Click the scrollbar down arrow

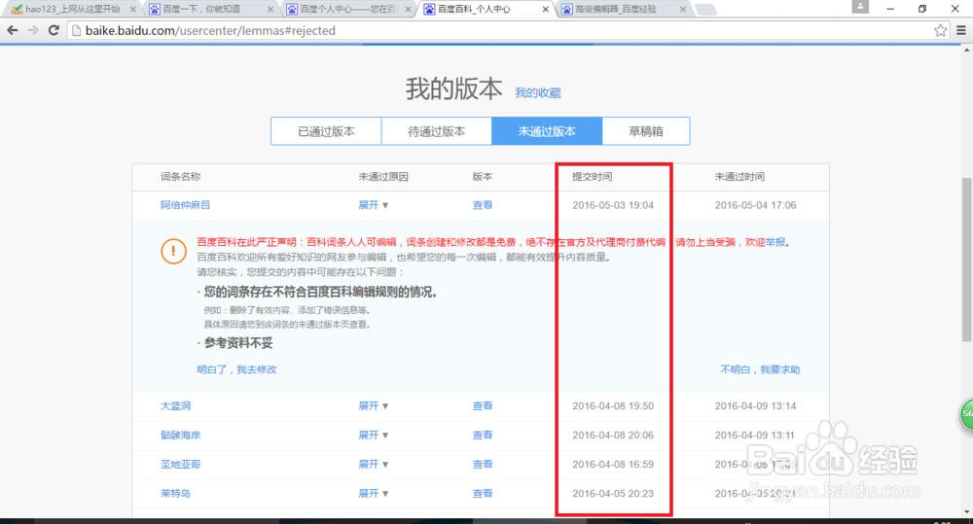967,512
